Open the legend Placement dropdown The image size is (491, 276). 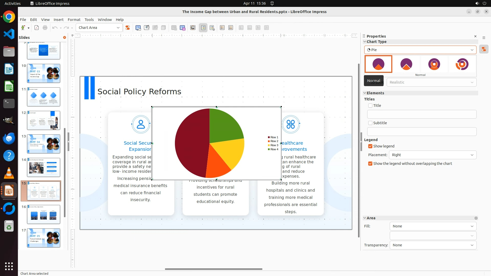pyautogui.click(x=432, y=155)
